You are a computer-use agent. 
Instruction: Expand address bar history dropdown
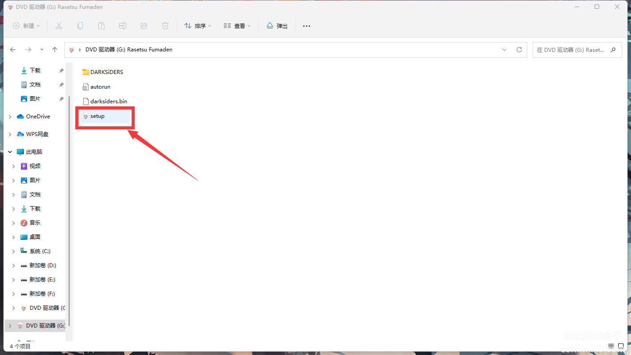pos(504,50)
